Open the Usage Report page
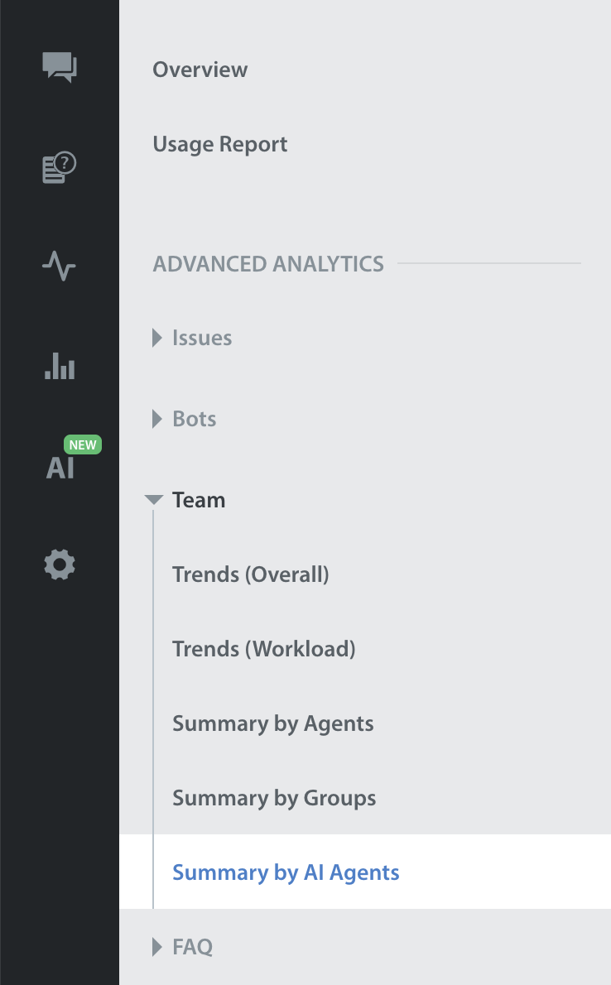The width and height of the screenshot is (611, 985). tap(219, 144)
